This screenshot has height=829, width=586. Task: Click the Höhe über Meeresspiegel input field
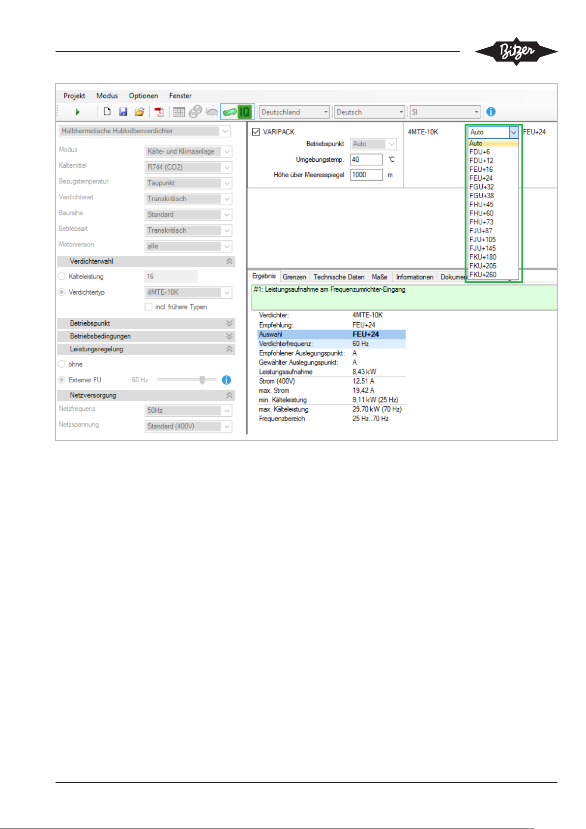click(366, 175)
